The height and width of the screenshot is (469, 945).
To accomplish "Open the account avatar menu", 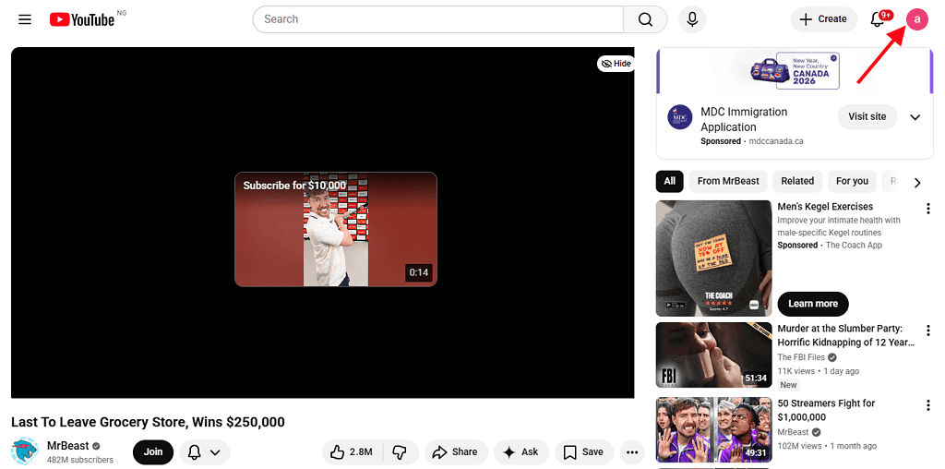I will 917,19.
